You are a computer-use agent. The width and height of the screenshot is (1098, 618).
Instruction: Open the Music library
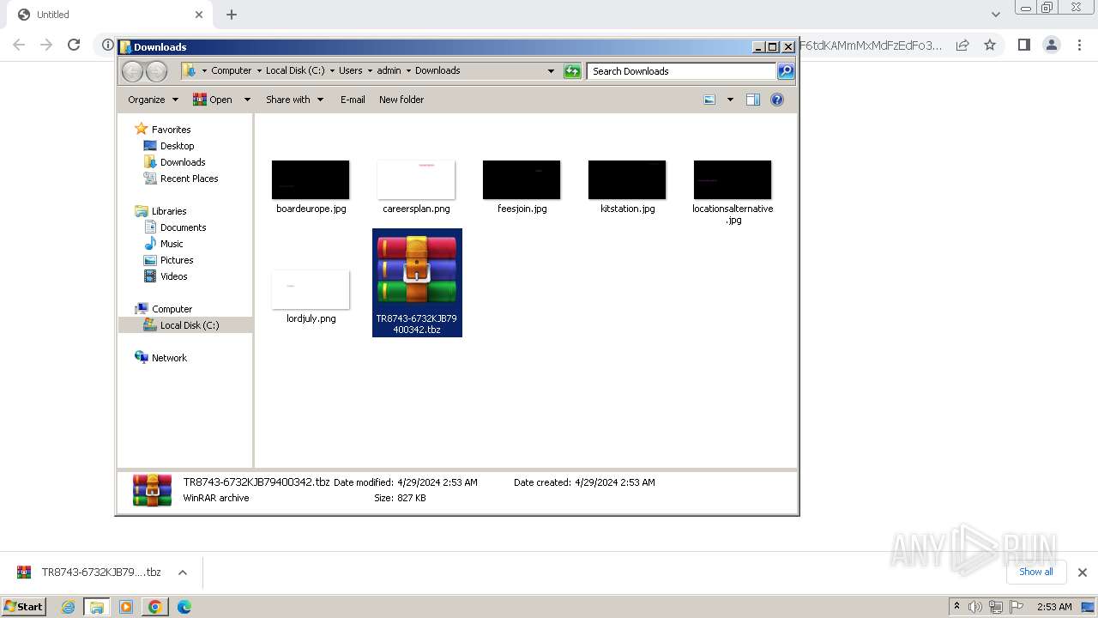click(163, 244)
